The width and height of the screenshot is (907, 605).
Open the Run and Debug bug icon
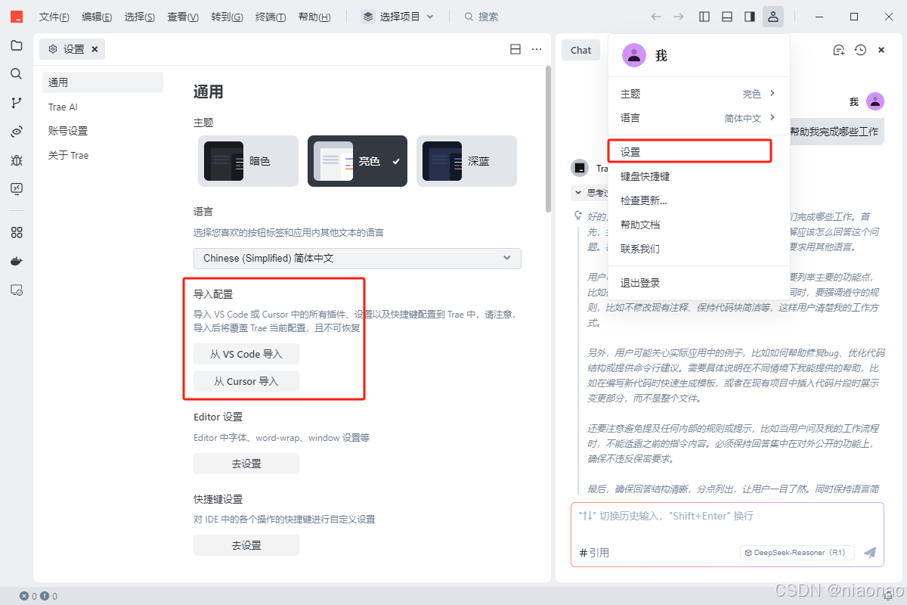[17, 160]
